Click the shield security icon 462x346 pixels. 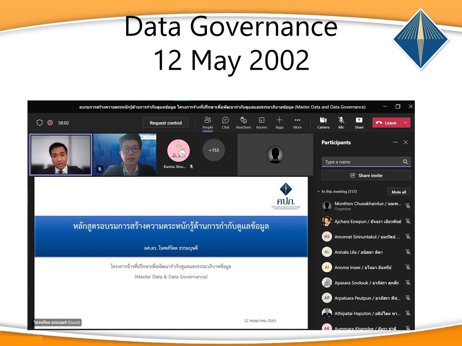click(x=40, y=123)
